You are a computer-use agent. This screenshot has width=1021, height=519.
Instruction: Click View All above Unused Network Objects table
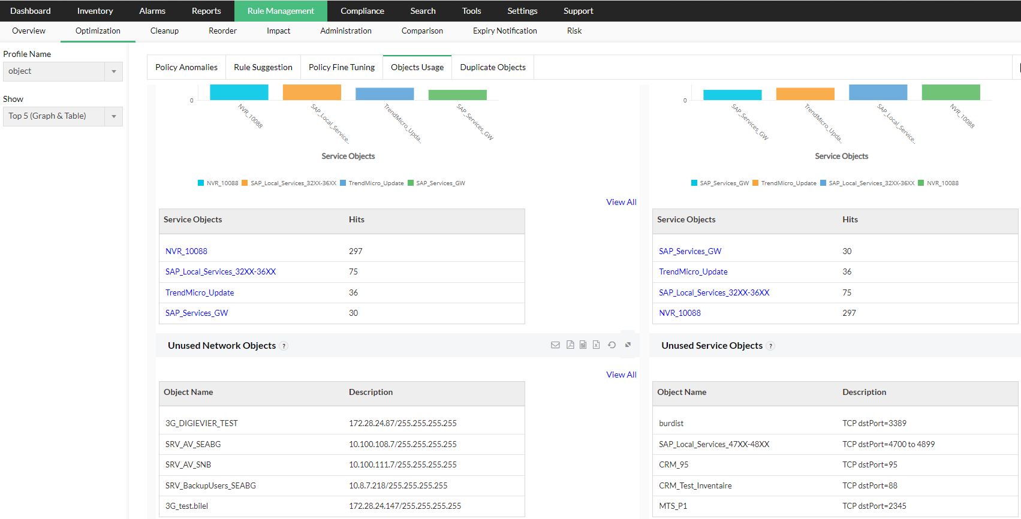[621, 375]
